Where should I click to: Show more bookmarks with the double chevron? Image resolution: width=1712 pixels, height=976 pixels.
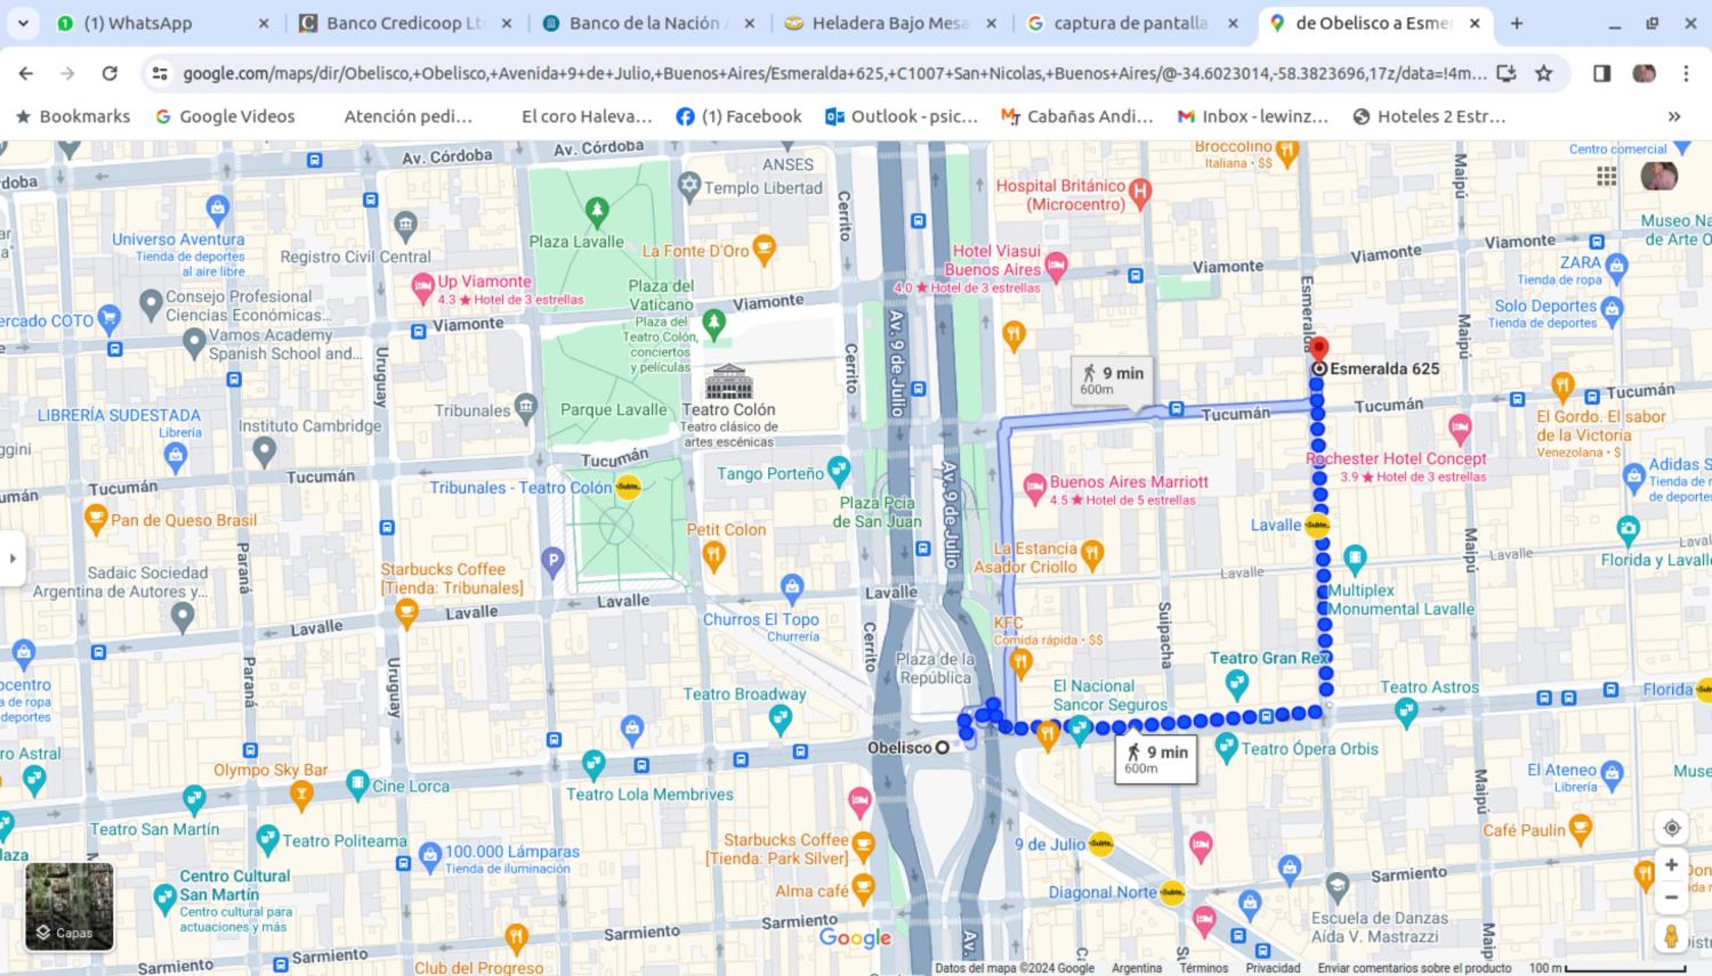pos(1675,117)
